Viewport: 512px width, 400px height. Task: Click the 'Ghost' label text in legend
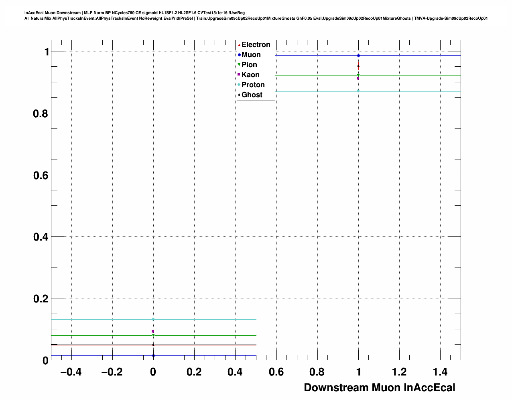(252, 95)
